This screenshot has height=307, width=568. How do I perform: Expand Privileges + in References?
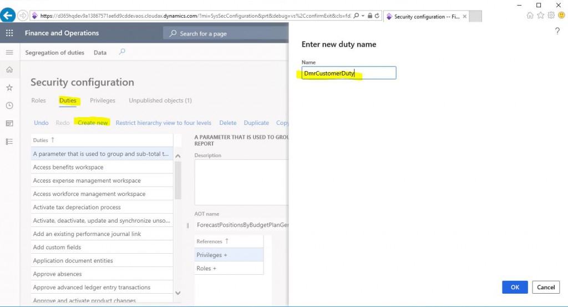(212, 255)
